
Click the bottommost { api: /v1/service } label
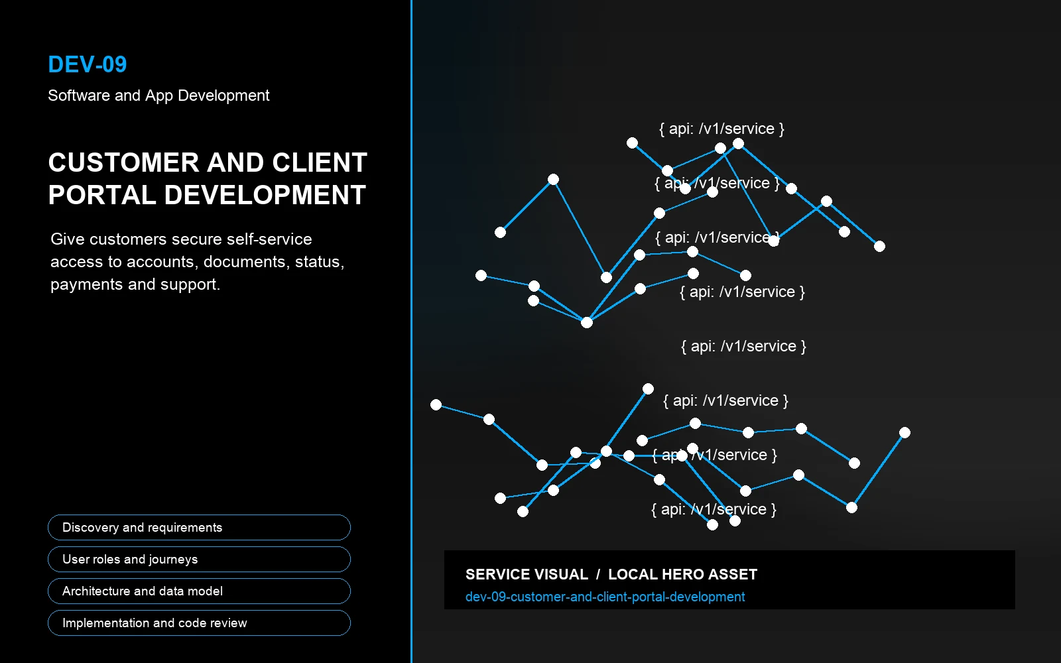tap(714, 509)
